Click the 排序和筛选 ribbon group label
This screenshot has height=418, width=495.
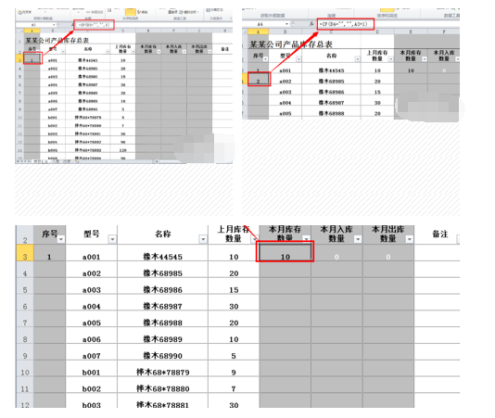(x=387, y=16)
